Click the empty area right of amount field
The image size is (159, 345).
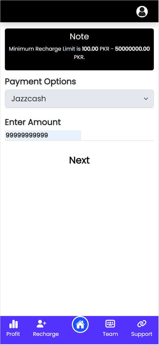(x=117, y=135)
